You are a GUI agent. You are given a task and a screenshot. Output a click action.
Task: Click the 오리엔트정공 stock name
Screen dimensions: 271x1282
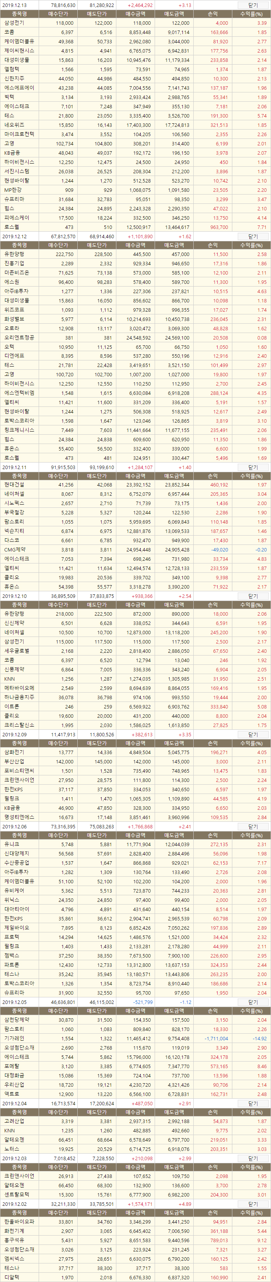click(x=19, y=338)
